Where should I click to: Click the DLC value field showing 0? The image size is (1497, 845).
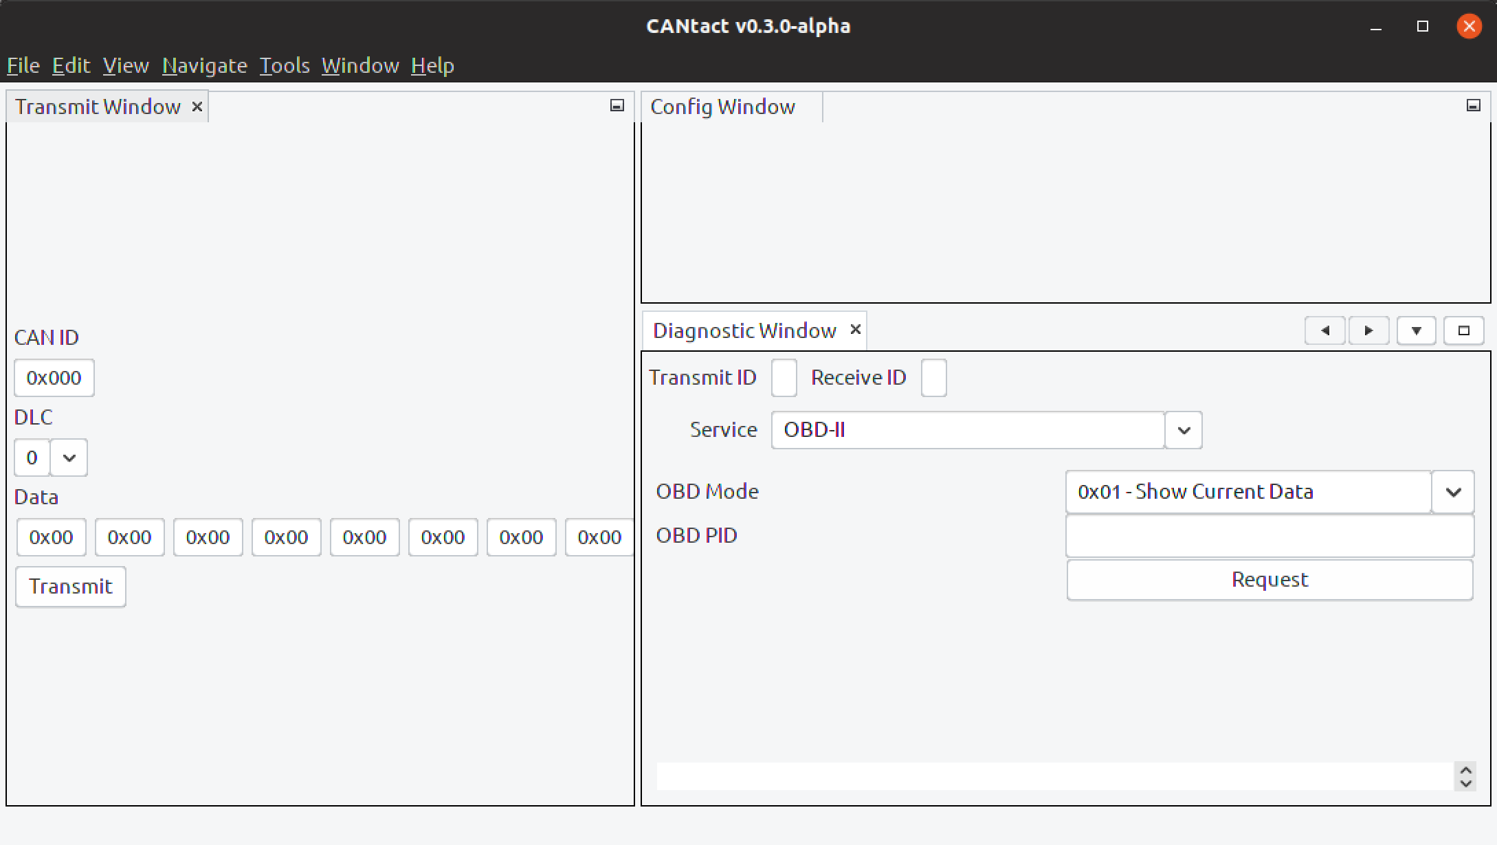[32, 458]
